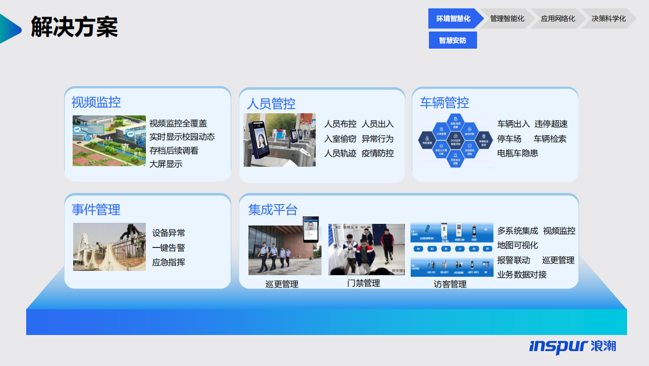Click the 人员出入 text
Screen dimensions: 649x366
click(x=378, y=124)
